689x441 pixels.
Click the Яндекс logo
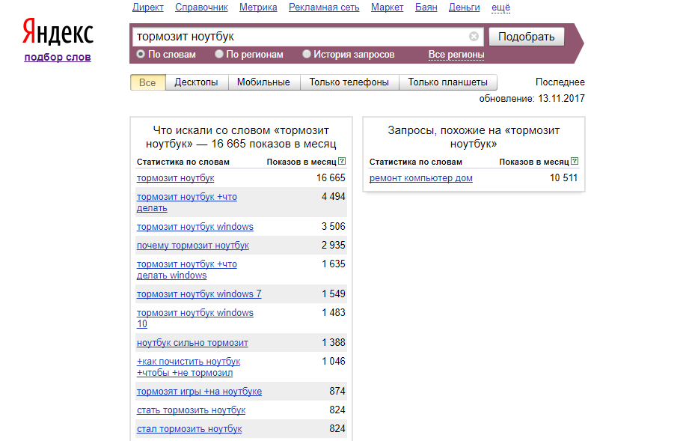pos(58,32)
